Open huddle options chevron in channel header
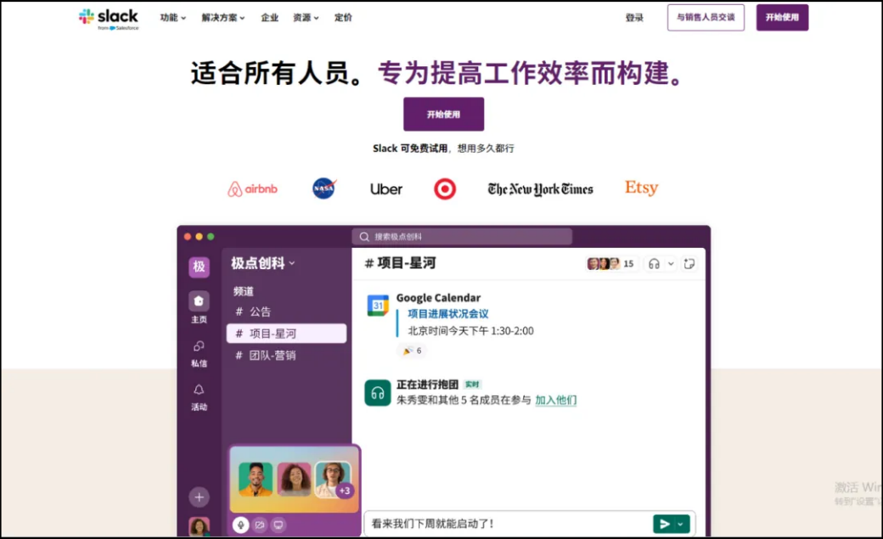Image resolution: width=883 pixels, height=539 pixels. (671, 264)
